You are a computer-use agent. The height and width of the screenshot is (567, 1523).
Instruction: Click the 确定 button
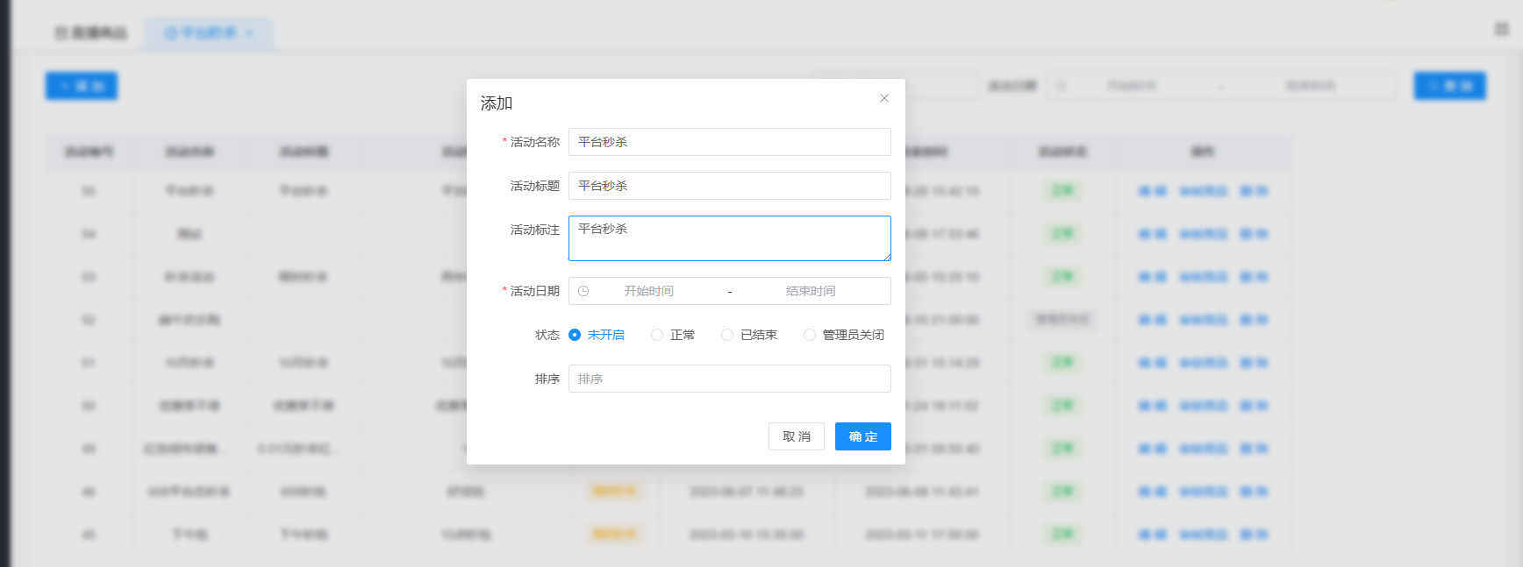[862, 436]
